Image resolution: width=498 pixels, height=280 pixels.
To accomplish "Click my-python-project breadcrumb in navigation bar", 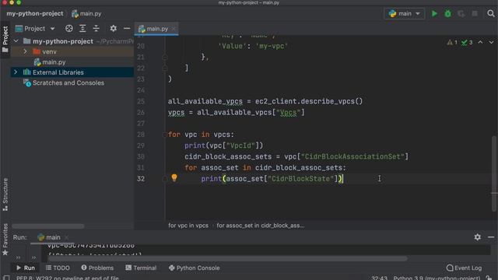I will pyautogui.click(x=35, y=14).
